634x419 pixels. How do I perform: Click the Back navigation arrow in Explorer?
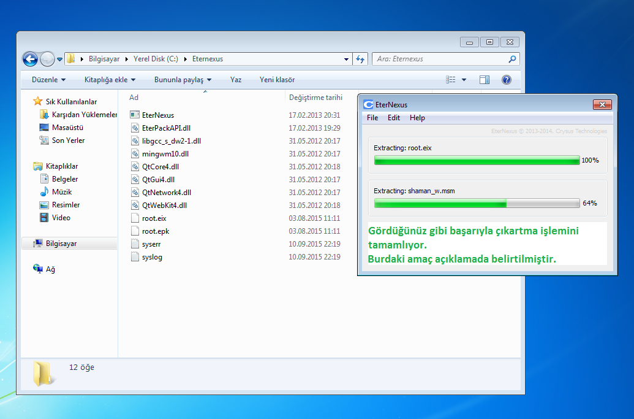click(31, 59)
